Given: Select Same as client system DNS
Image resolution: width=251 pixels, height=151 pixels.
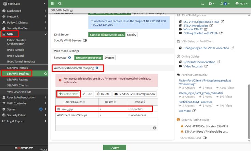Looking at the screenshot, I should tap(107, 35).
